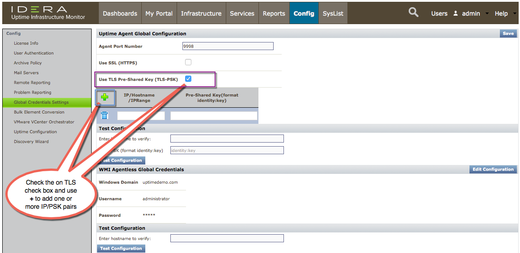This screenshot has height=253, width=520.
Task: Click the identity:key PSK test field
Action: click(x=227, y=150)
